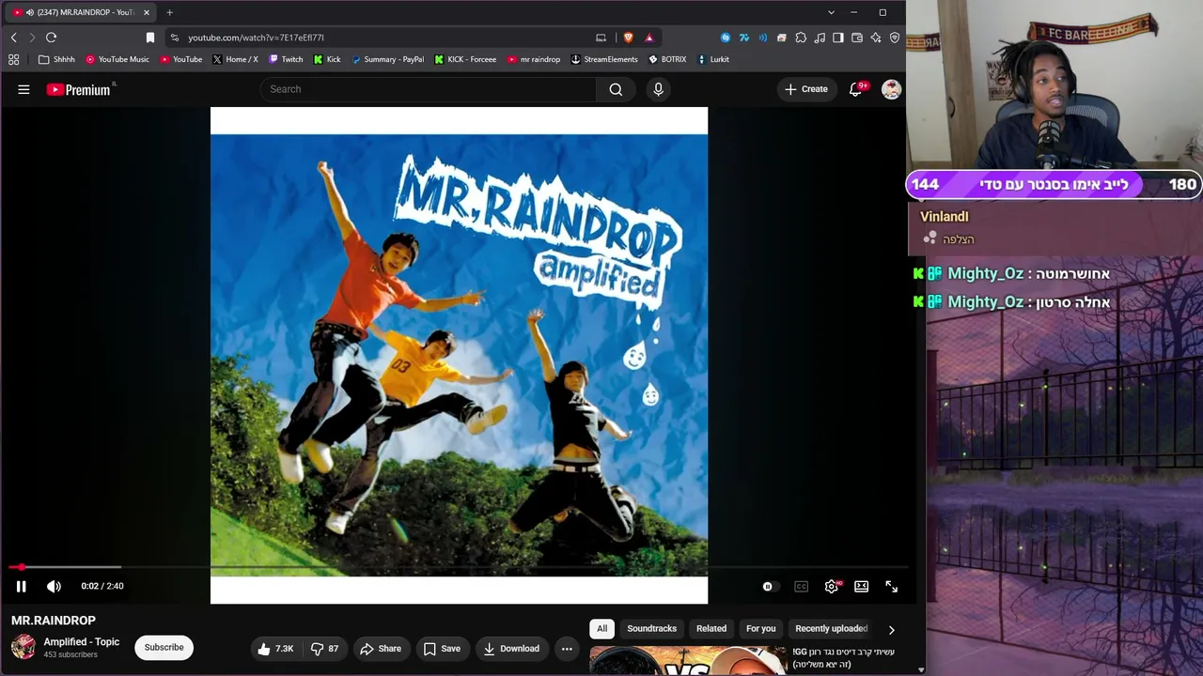
Task: Open the apps grid in bookmarks bar
Action: point(13,59)
